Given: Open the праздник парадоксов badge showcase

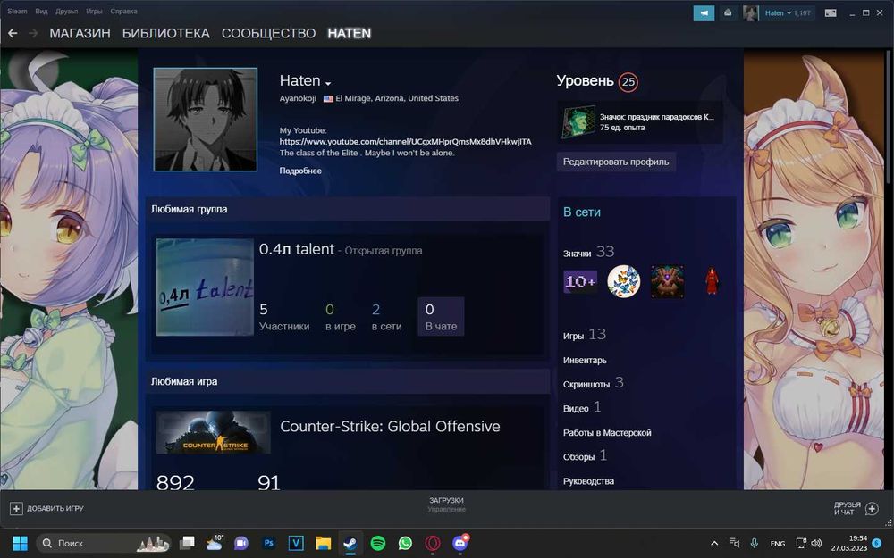Looking at the screenshot, I should (640, 122).
